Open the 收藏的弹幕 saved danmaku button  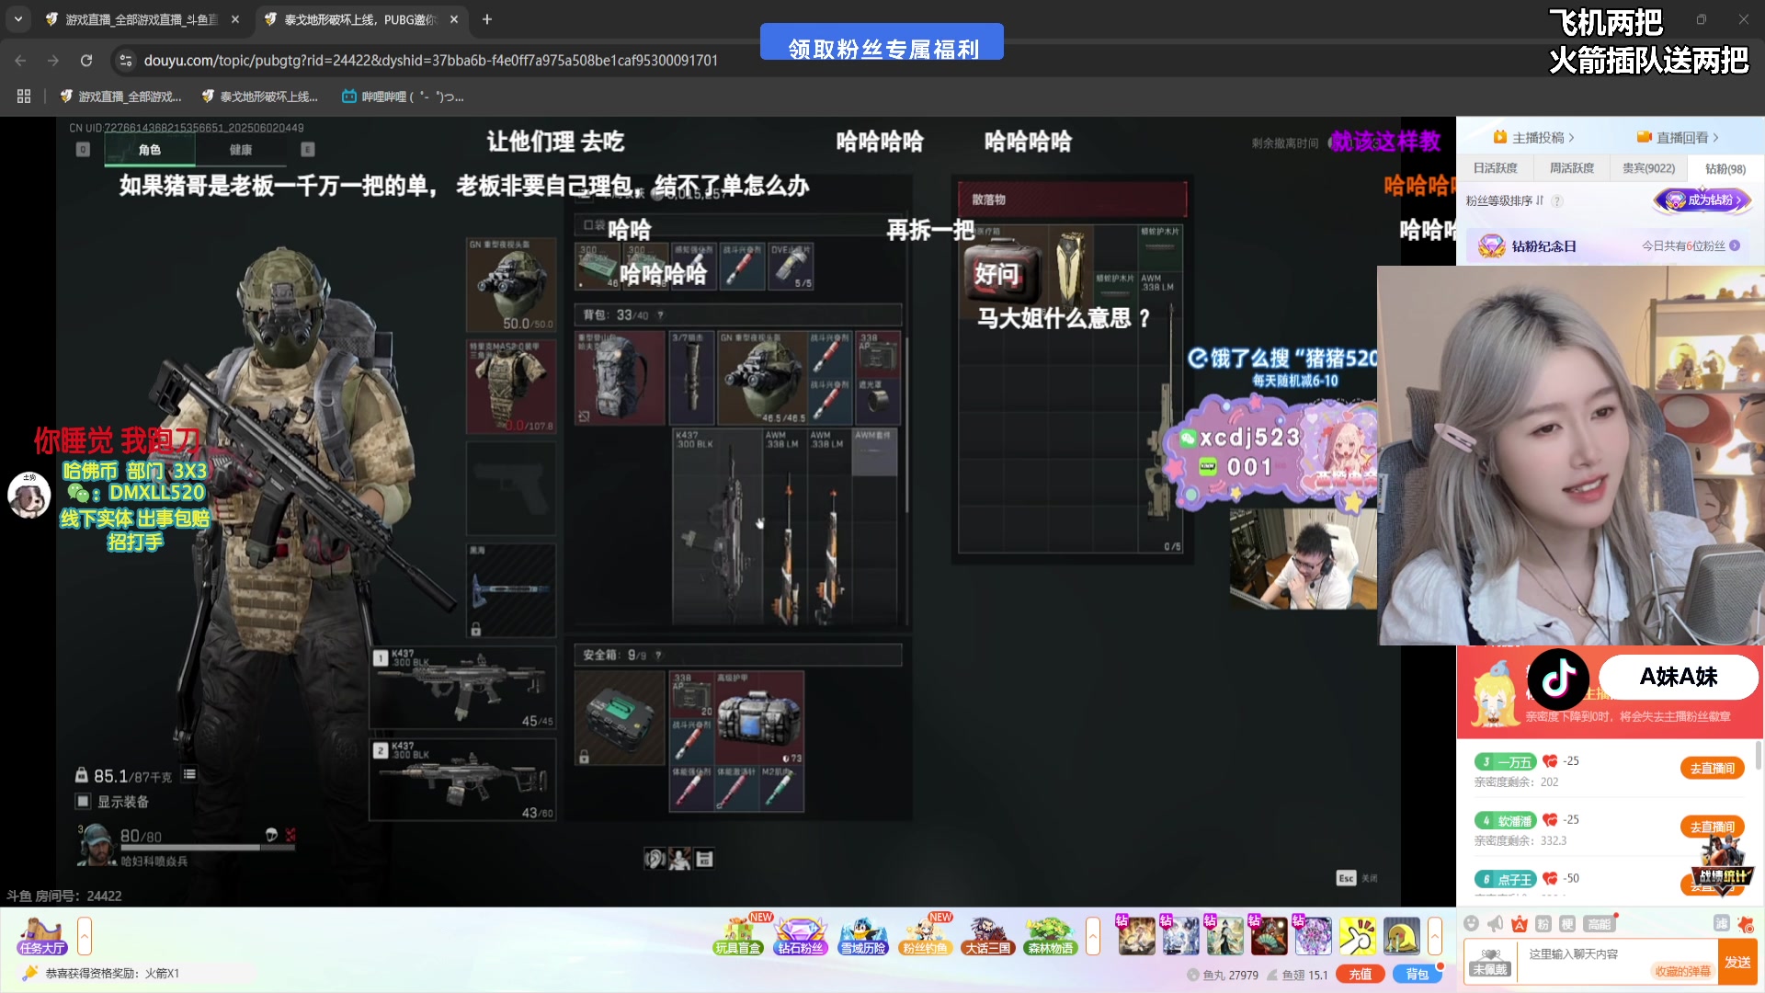click(x=1682, y=971)
